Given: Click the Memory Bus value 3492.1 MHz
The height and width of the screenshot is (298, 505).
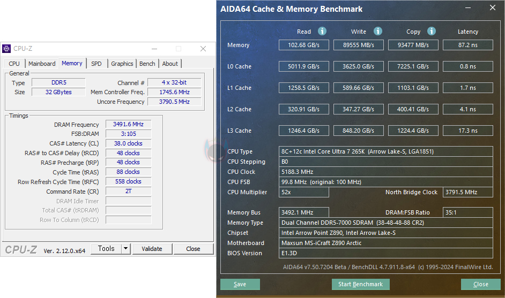Looking at the screenshot, I should (304, 212).
